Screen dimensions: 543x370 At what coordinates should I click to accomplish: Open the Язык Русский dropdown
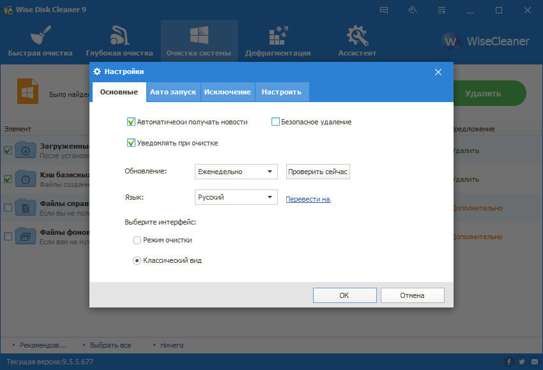click(x=236, y=197)
